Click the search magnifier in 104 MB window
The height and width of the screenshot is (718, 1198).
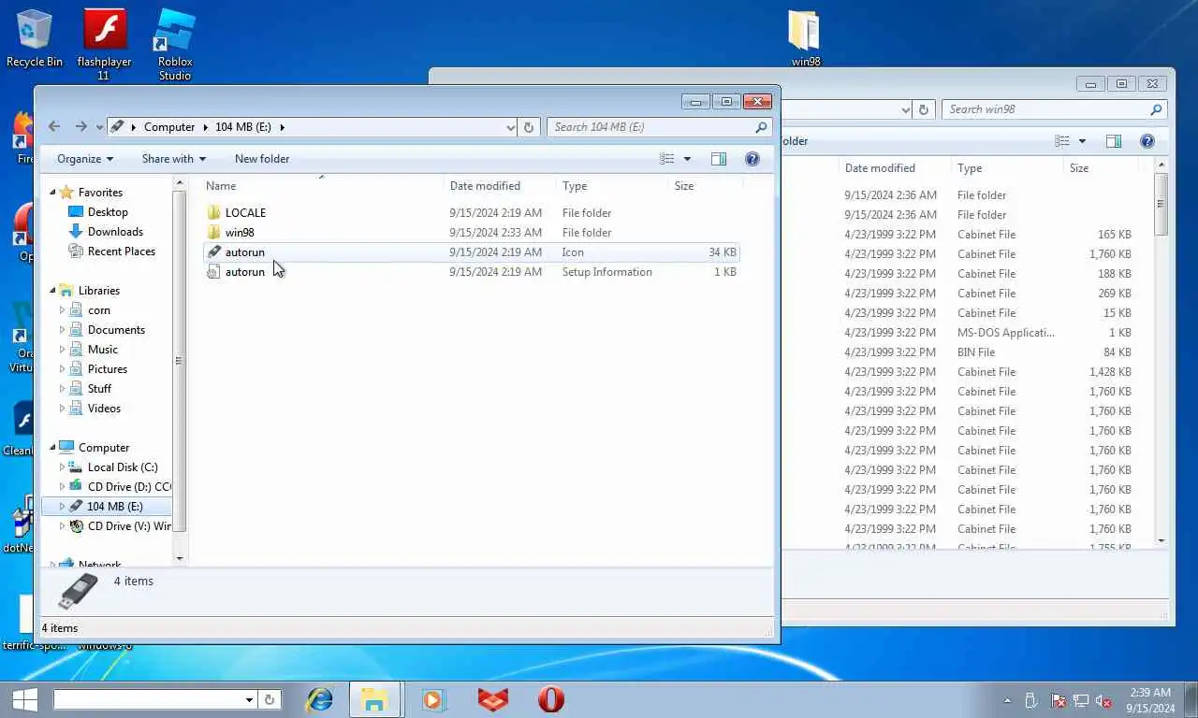click(762, 127)
